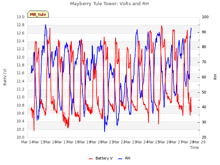
Task: Click the 50 right axis tick
Action: point(204,92)
